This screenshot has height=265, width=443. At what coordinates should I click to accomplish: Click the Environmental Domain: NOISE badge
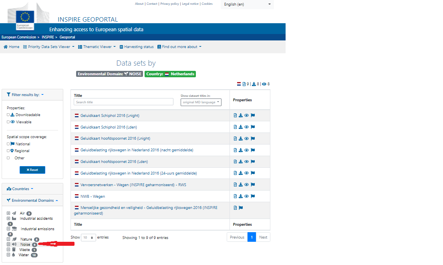click(109, 74)
